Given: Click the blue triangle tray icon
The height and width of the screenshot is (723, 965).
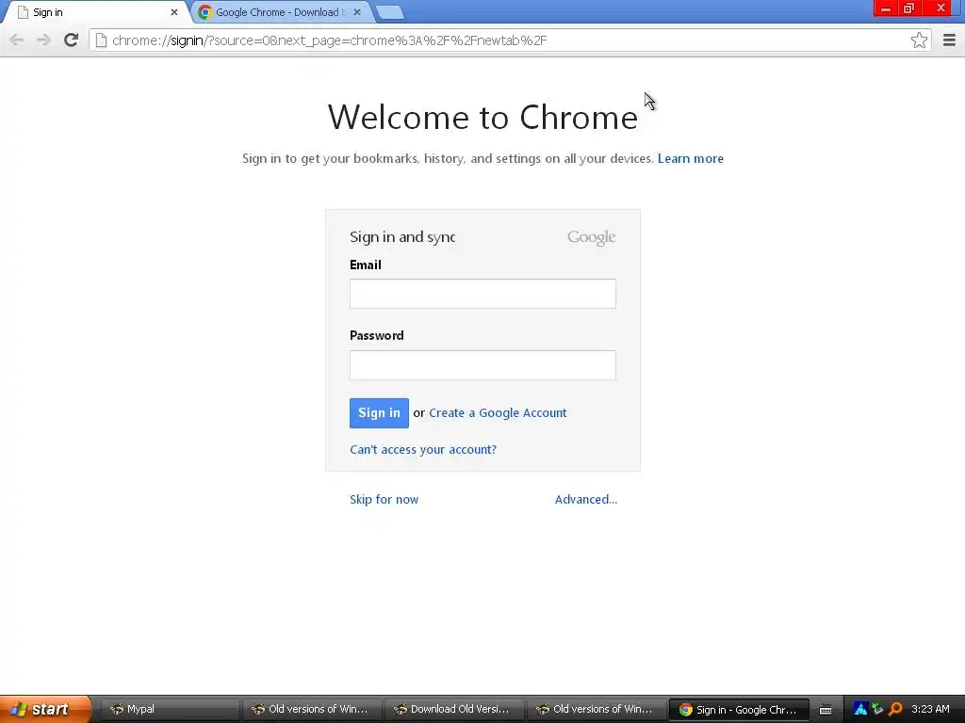Looking at the screenshot, I should pos(860,709).
